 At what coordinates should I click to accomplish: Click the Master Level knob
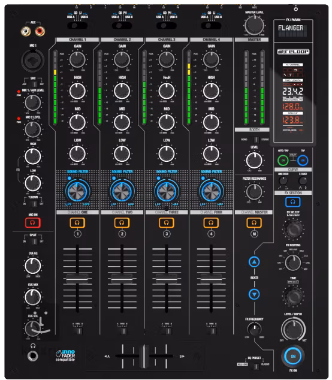coord(254,25)
